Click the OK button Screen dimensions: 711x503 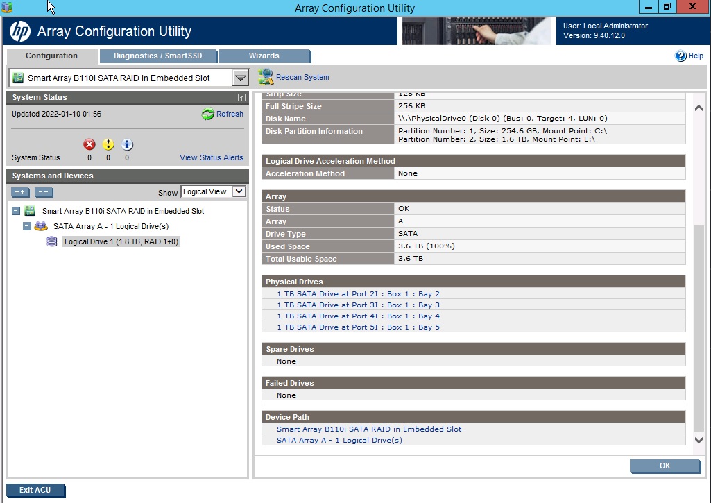tap(665, 466)
